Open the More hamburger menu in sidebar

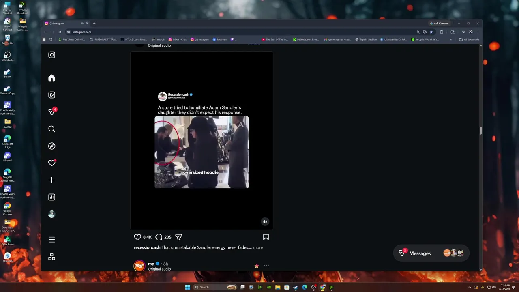coord(51,240)
